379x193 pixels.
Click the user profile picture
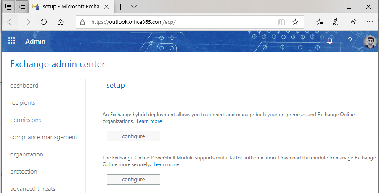coord(370,42)
